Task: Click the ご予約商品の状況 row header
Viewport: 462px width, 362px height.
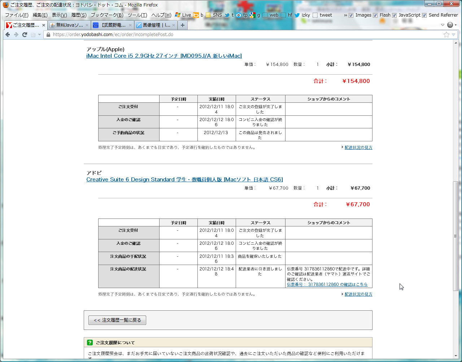Action: click(128, 134)
